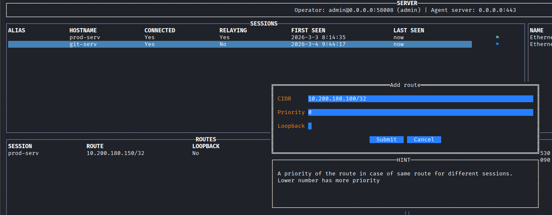Screen dimensions: 552x215
Task: Switch to the SESSIONS panel title
Action: (x=263, y=24)
